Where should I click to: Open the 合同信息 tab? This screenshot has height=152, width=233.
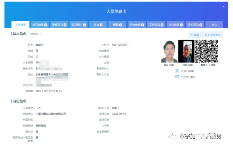pyautogui.click(x=40, y=25)
